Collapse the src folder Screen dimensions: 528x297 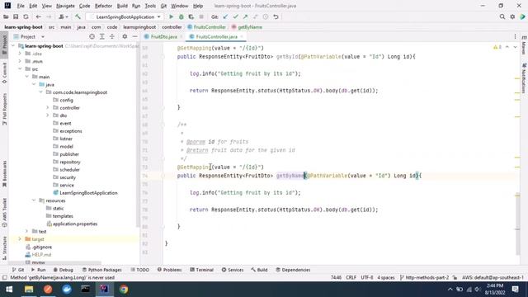click(x=20, y=69)
